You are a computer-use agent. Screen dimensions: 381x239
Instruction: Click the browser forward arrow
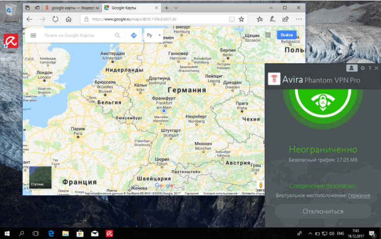(43, 19)
